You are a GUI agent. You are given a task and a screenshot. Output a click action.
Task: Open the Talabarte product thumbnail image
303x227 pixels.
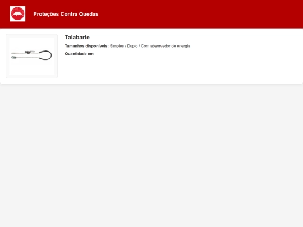pyautogui.click(x=31, y=56)
